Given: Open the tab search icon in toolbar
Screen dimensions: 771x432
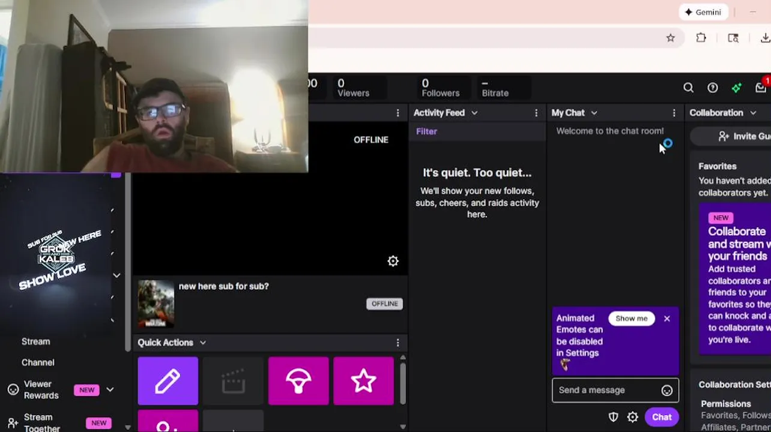Looking at the screenshot, I should point(733,38).
